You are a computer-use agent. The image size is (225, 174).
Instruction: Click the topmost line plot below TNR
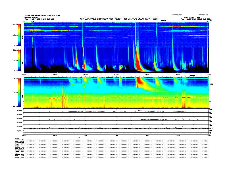click(x=116, y=111)
